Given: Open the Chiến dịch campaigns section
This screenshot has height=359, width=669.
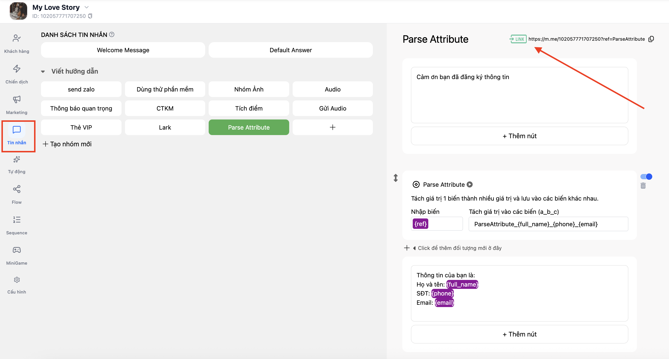Looking at the screenshot, I should (17, 74).
